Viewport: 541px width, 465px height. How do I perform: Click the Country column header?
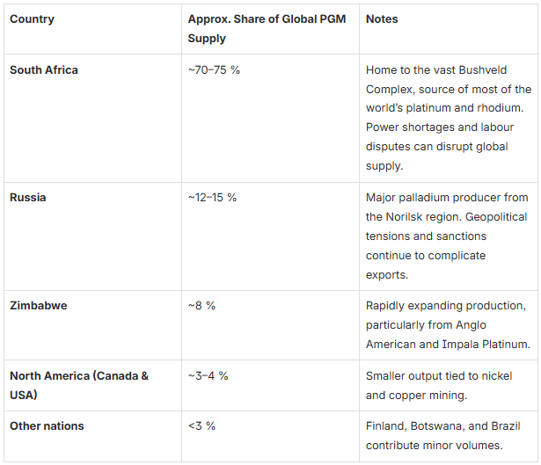click(32, 19)
